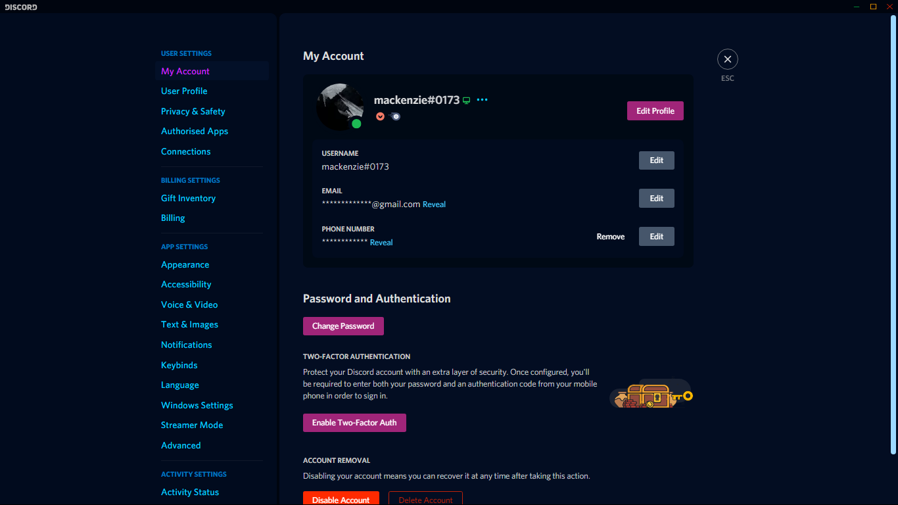Remove the phone number
Viewport: 898px width, 505px height.
coord(611,237)
